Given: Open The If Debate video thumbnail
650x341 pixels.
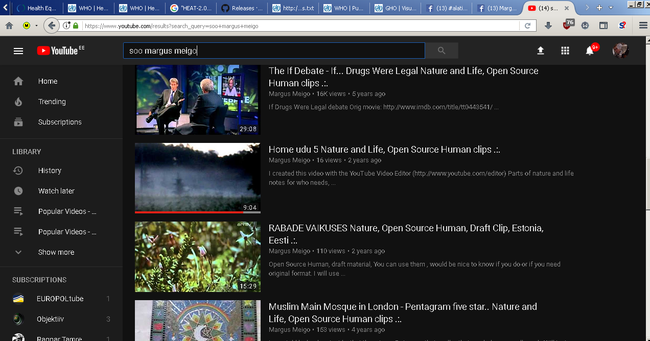Looking at the screenshot, I should pyautogui.click(x=198, y=100).
